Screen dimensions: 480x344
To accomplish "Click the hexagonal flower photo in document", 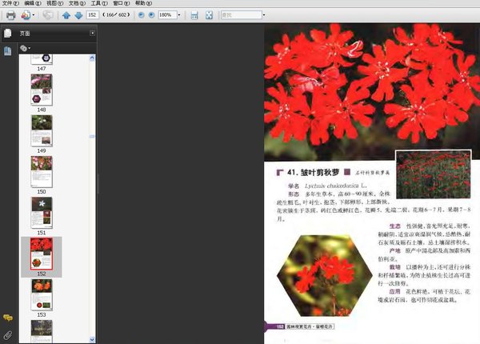I will pos(325,275).
